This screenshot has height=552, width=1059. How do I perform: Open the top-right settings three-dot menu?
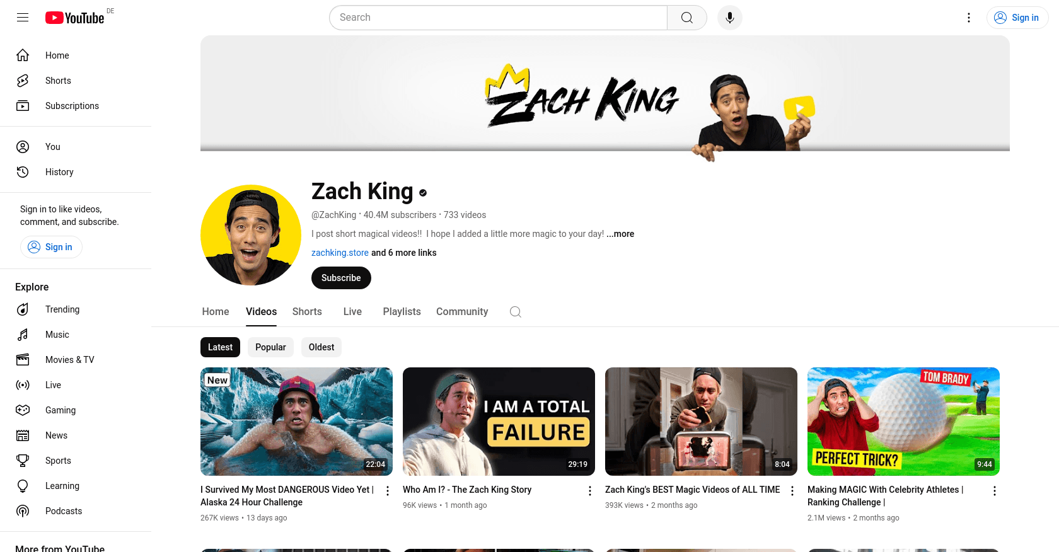coord(969,18)
